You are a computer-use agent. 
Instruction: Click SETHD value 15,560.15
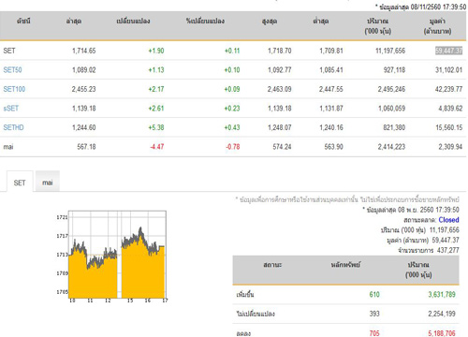tap(448, 127)
